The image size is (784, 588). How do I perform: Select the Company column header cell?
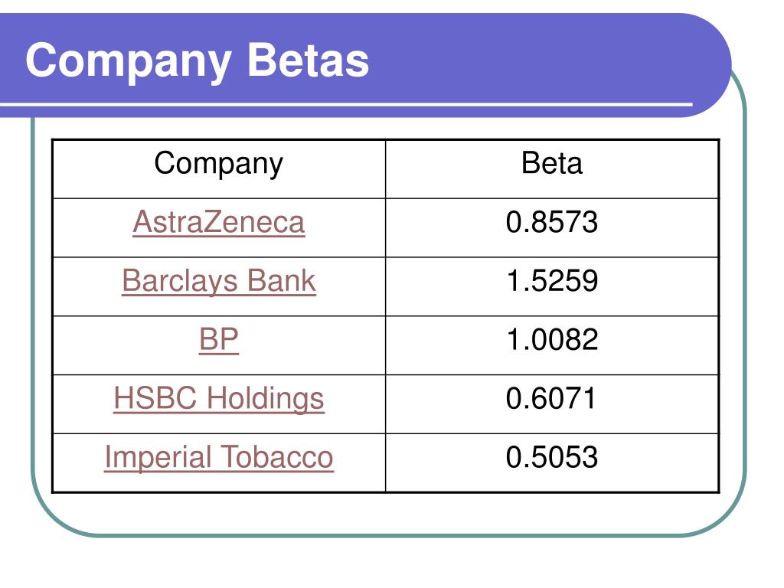[x=219, y=169]
